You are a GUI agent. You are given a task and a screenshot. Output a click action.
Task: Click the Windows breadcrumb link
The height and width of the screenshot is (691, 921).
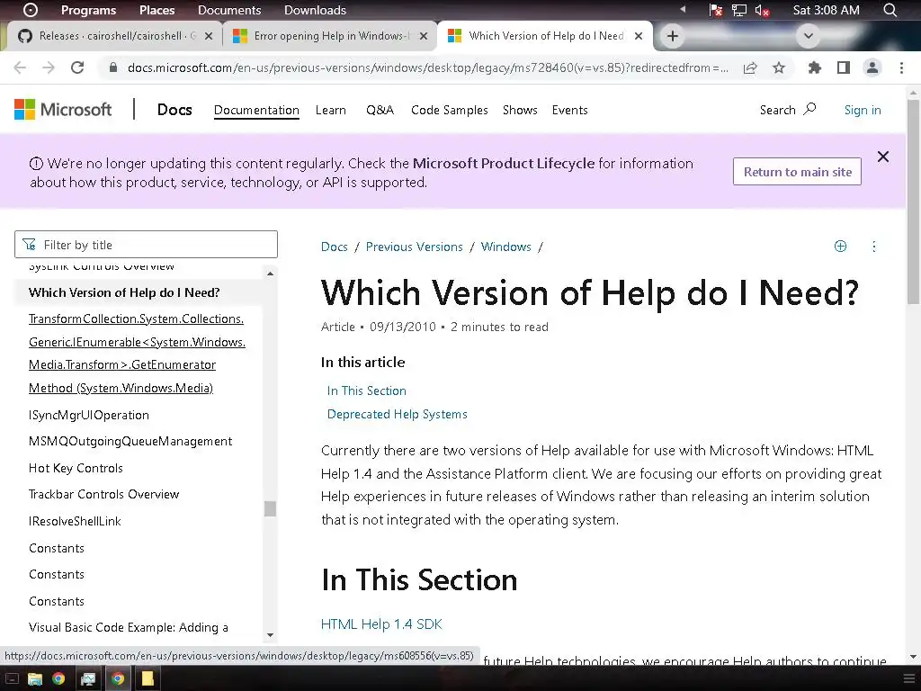(x=505, y=247)
